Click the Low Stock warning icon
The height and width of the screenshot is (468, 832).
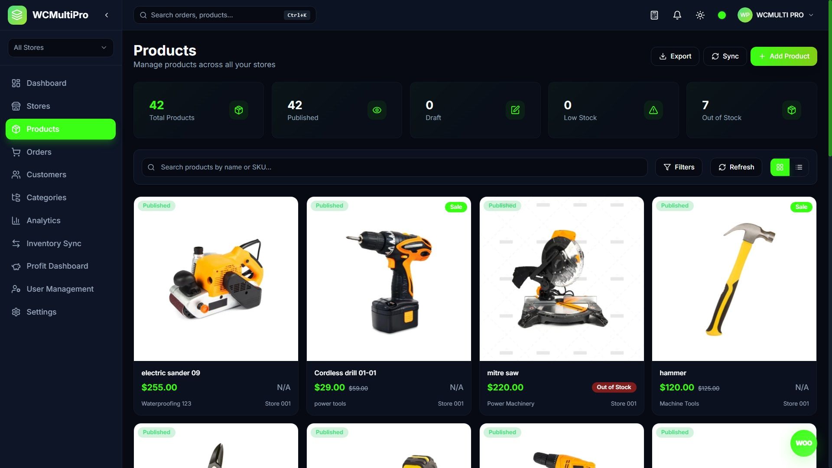653,110
